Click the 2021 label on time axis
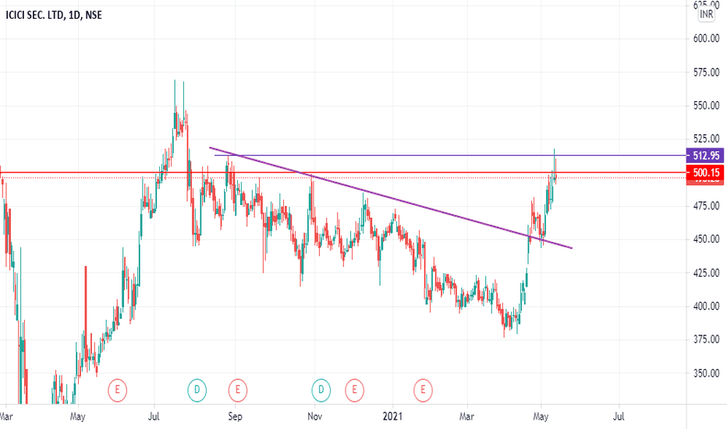 click(392, 417)
